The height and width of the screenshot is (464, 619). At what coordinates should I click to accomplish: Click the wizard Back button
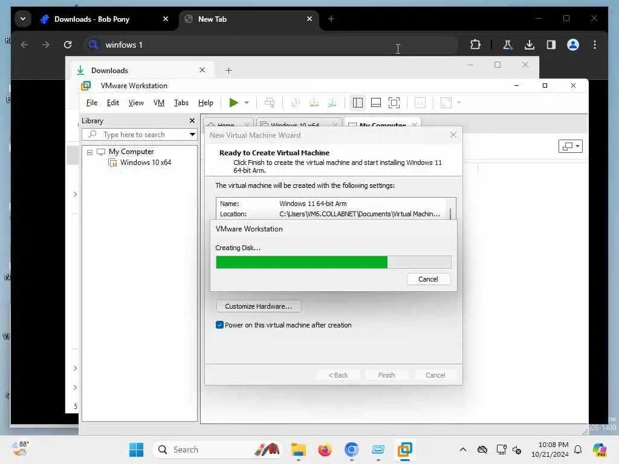point(338,375)
